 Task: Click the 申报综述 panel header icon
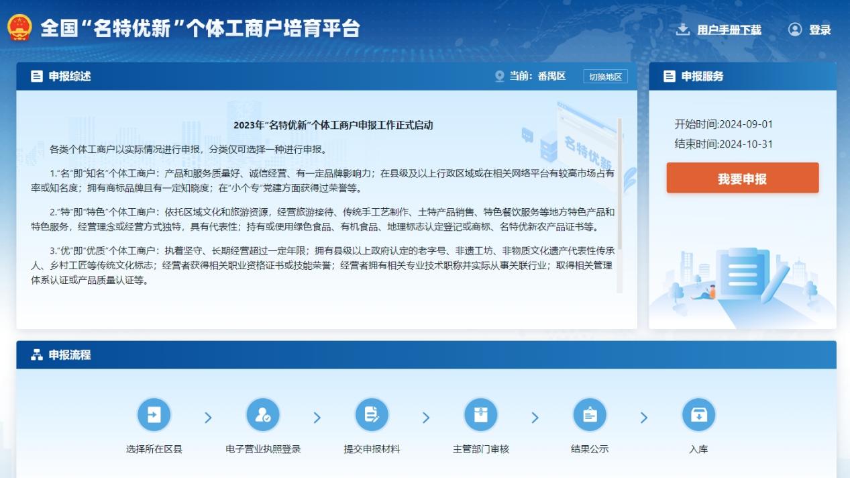tap(37, 77)
